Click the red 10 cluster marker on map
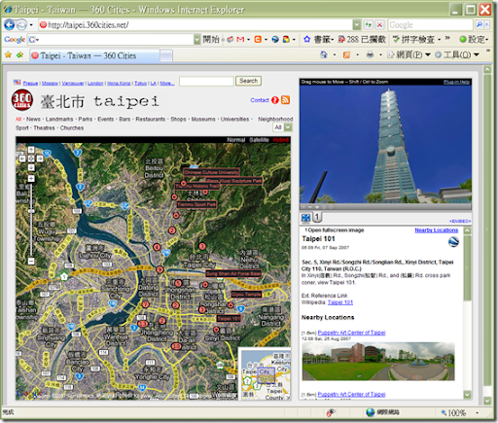Image resolution: width=498 pixels, height=423 pixels. 176,346
